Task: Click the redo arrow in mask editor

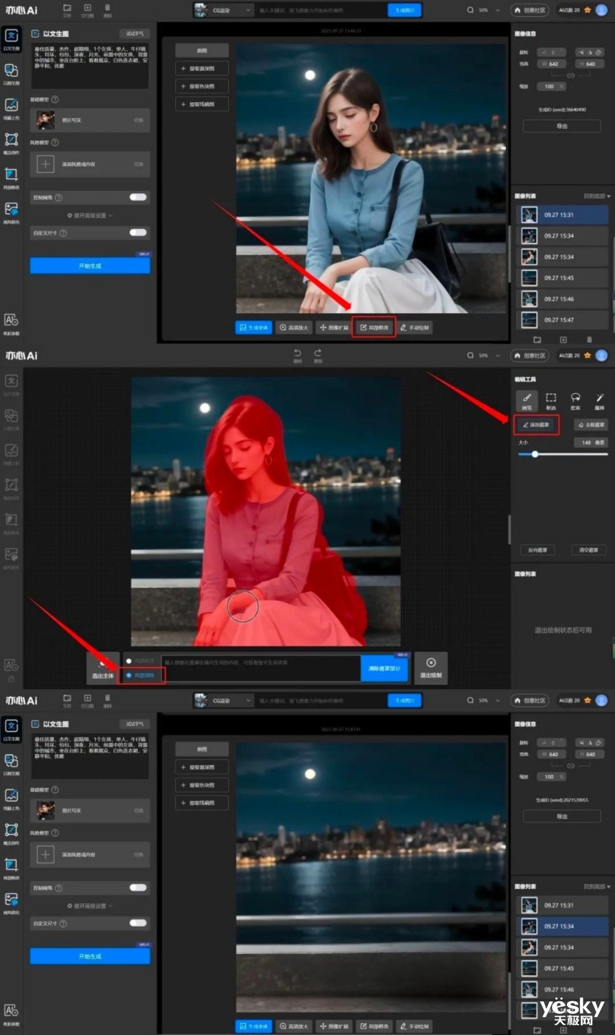Action: 318,353
